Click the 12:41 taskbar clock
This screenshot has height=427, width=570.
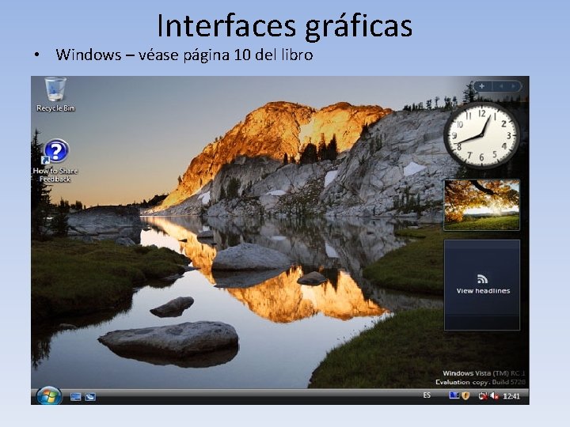click(511, 396)
